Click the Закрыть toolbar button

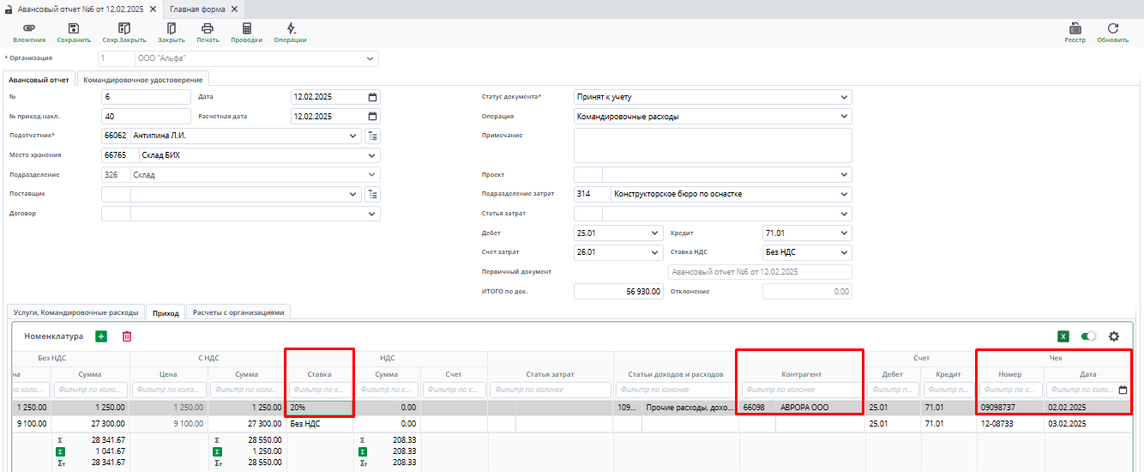coord(172,33)
